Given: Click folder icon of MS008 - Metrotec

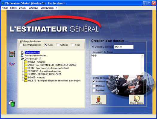Looking at the screenshot, I should click(26, 77).
